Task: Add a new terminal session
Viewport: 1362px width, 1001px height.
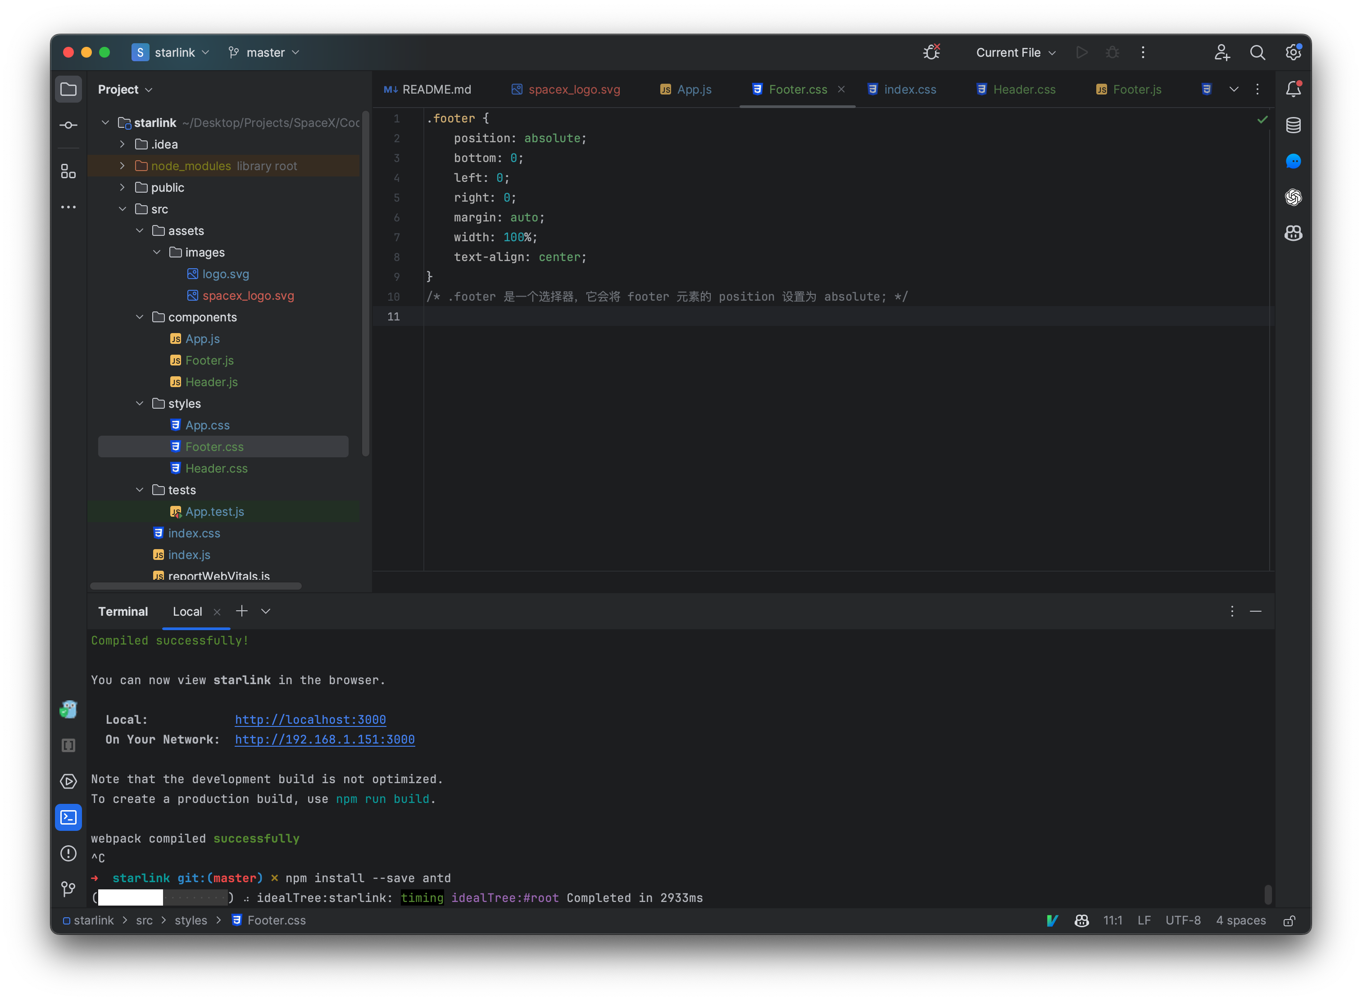Action: coord(242,611)
